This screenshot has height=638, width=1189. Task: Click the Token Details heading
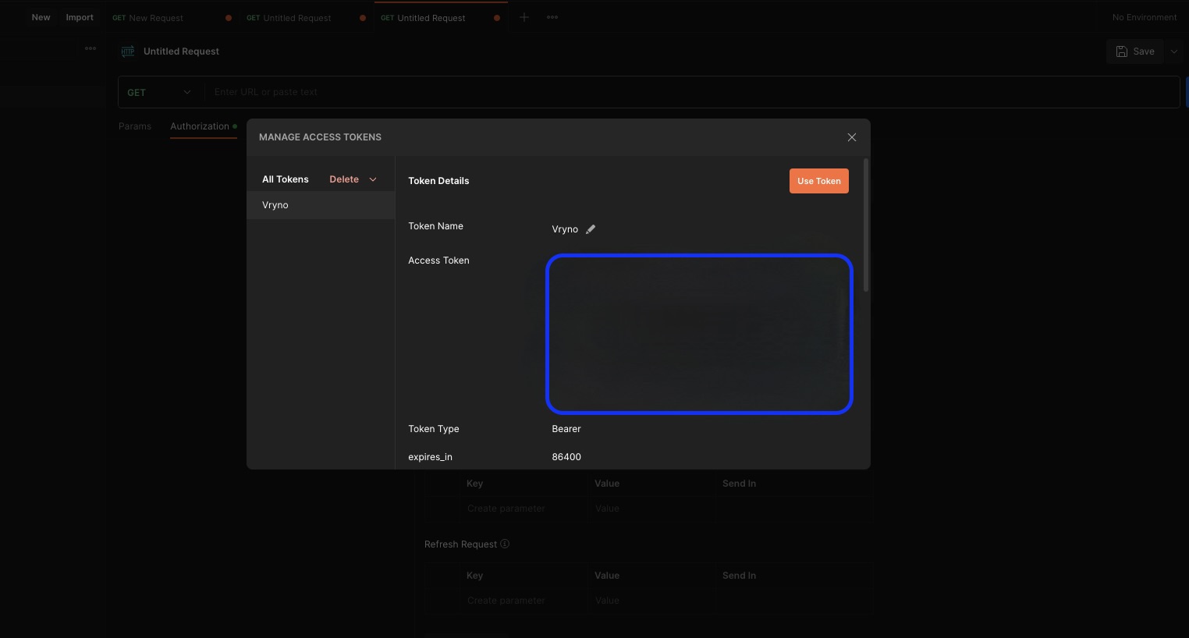tap(438, 181)
